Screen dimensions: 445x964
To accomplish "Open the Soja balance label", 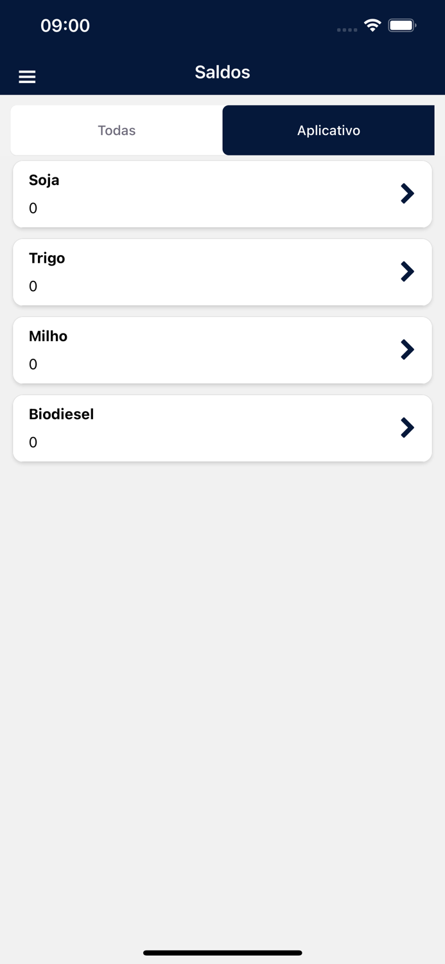I will [44, 180].
